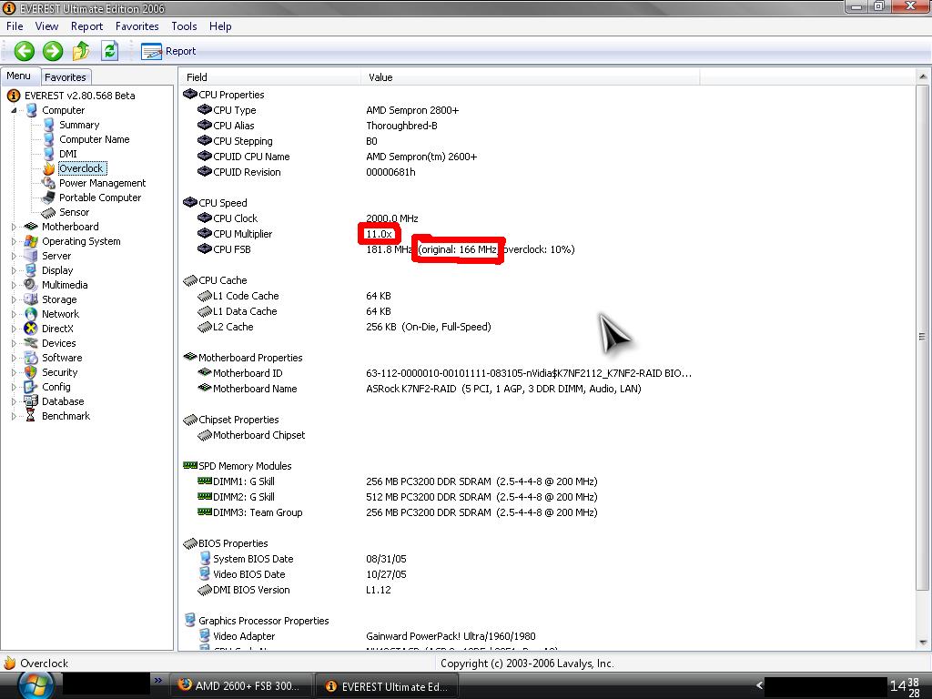Viewport: 932px width, 699px height.
Task: Click the vertical scrollbar up arrow
Action: (923, 76)
